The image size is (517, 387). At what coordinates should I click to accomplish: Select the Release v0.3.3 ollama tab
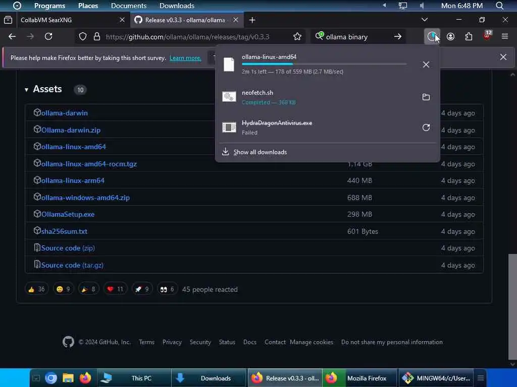[x=187, y=20]
